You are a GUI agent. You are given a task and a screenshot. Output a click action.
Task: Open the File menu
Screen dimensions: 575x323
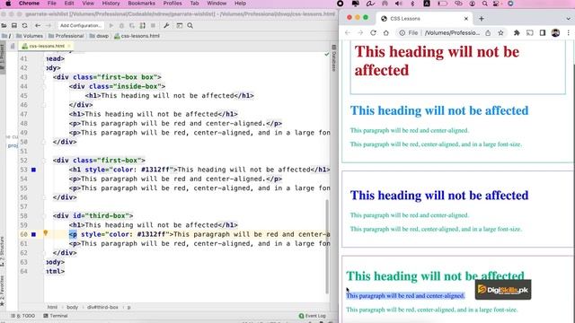pos(52,4)
